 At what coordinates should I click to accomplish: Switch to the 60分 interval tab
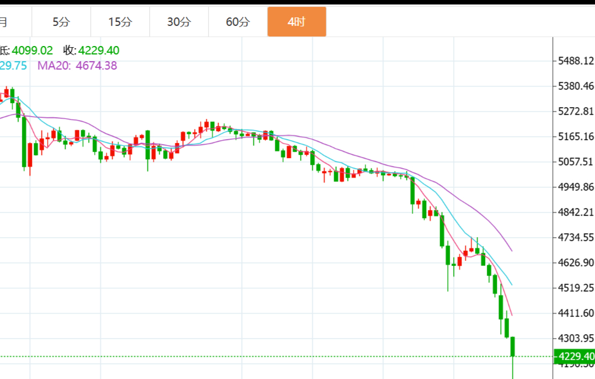pyautogui.click(x=238, y=22)
